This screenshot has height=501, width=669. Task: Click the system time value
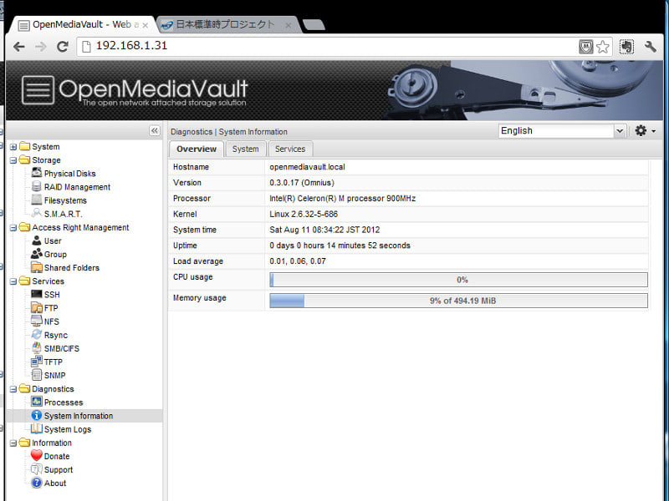pyautogui.click(x=324, y=230)
